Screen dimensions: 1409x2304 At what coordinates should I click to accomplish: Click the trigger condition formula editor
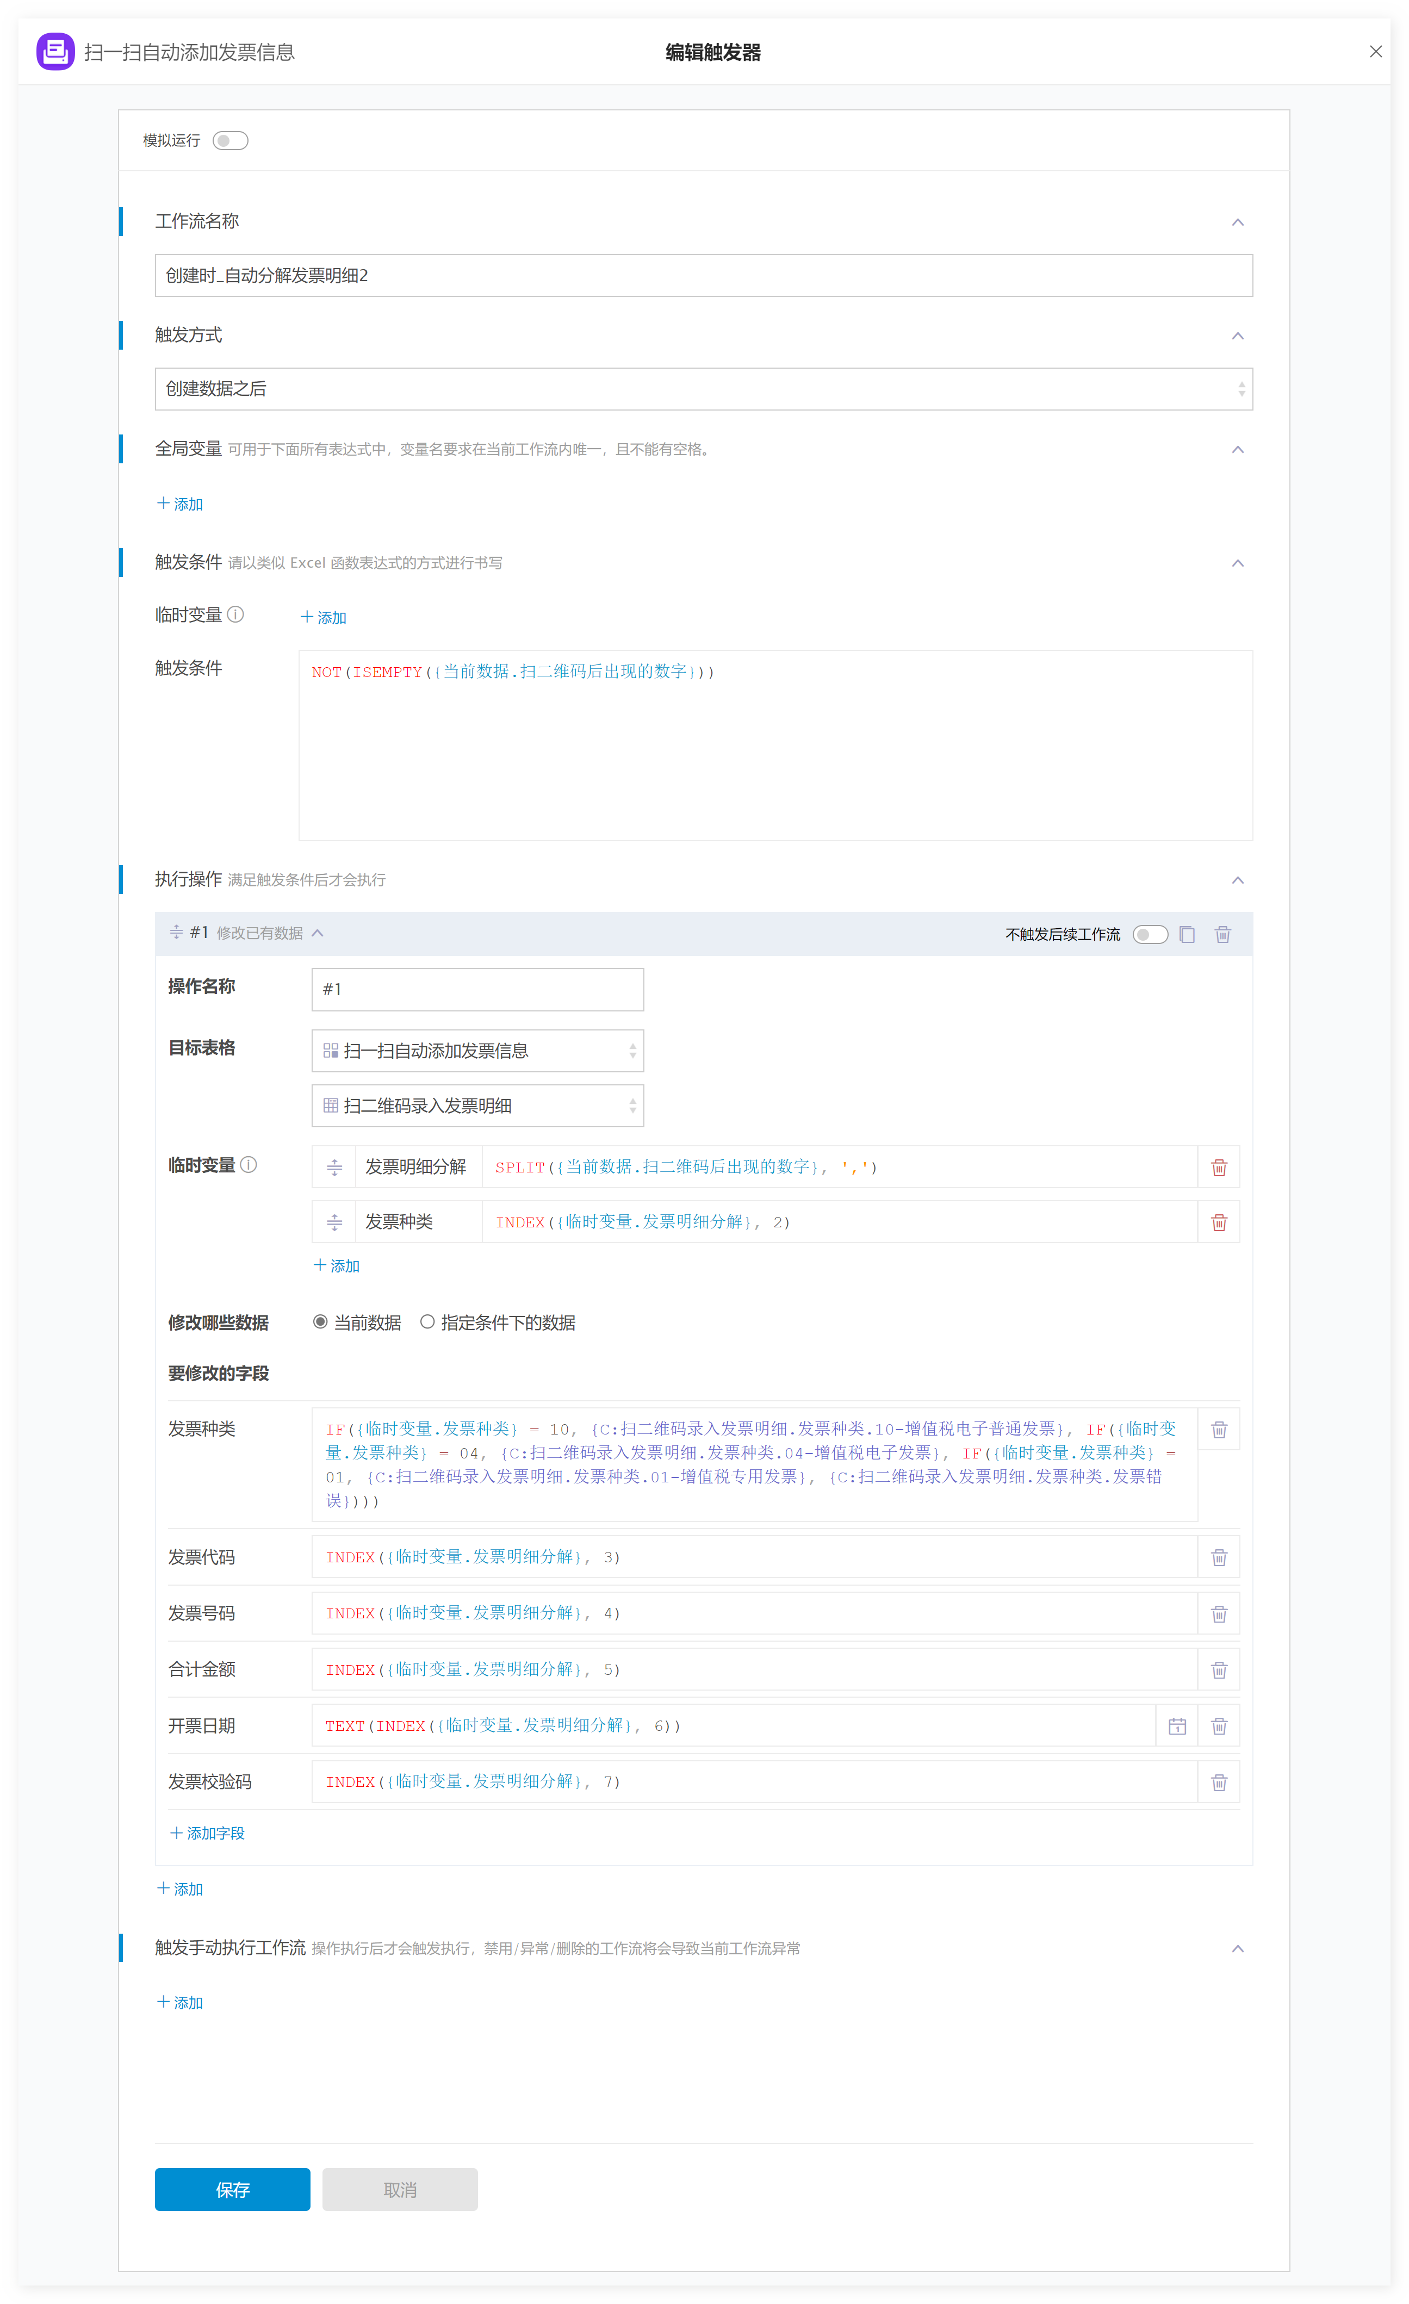point(775,745)
